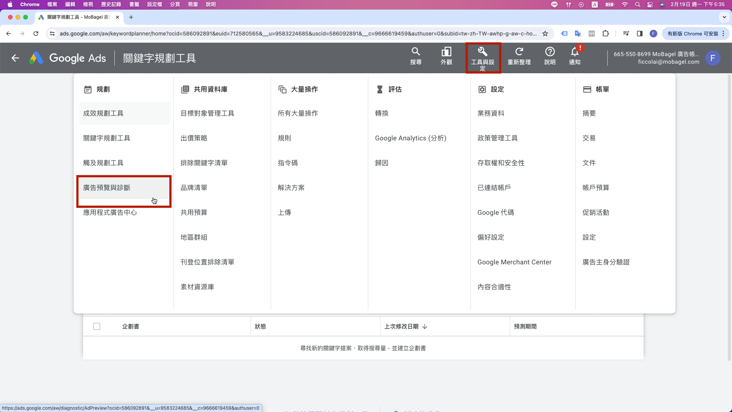This screenshot has width=732, height=412.
Task: Click the account avatar F in Google Ads header
Action: [713, 58]
